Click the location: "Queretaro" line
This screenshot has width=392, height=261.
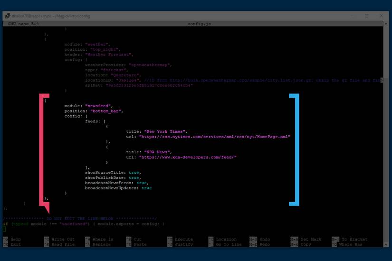(113, 75)
